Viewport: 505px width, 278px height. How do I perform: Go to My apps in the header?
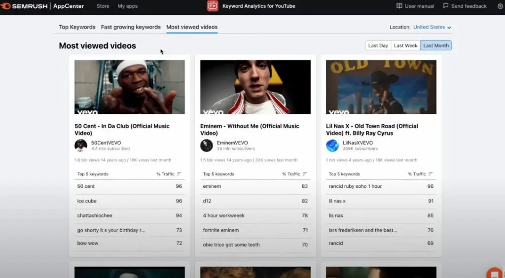(x=127, y=6)
